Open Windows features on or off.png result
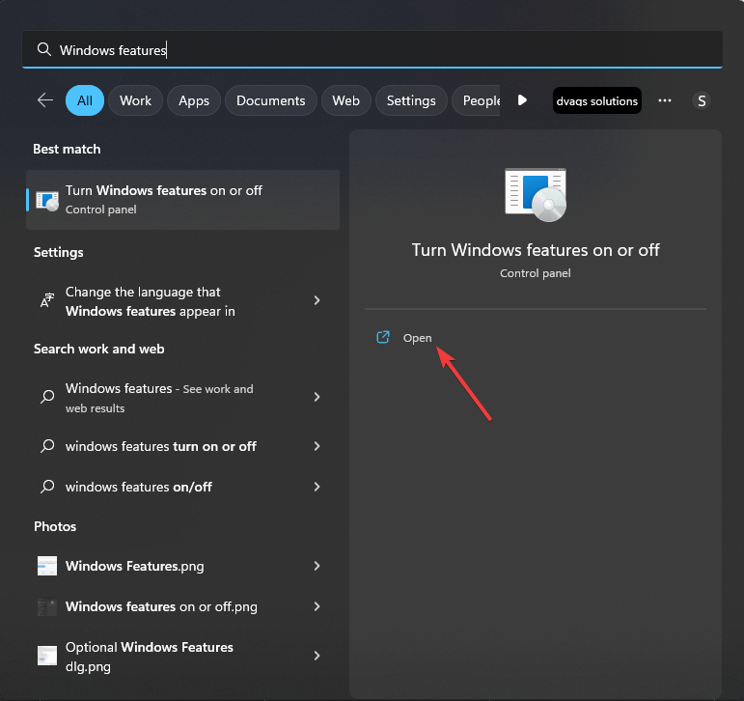 click(182, 606)
